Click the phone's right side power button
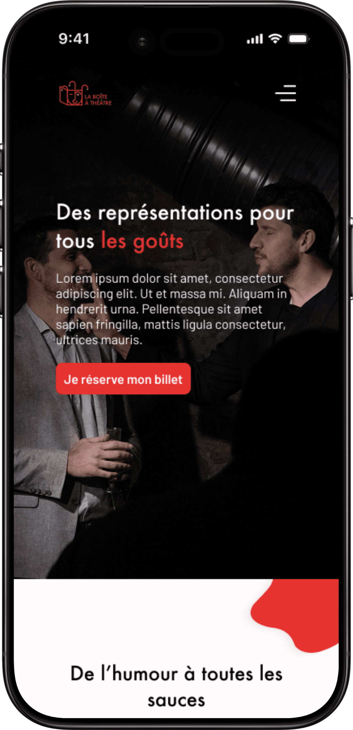The width and height of the screenshot is (353, 730). [351, 258]
